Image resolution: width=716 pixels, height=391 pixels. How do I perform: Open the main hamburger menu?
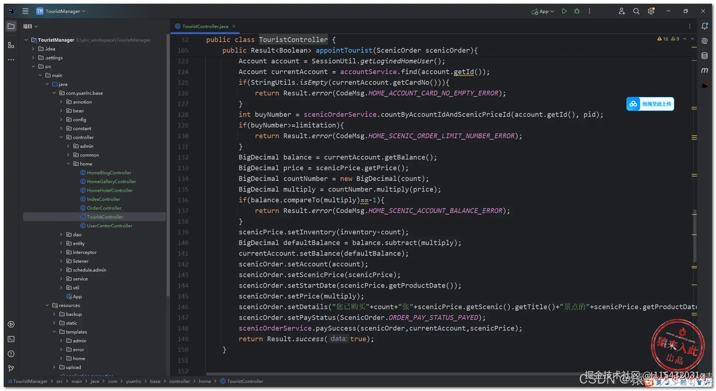click(25, 11)
